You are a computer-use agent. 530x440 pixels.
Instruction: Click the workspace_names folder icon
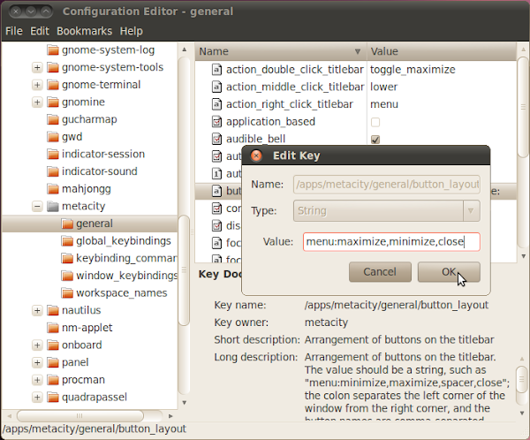click(x=67, y=292)
